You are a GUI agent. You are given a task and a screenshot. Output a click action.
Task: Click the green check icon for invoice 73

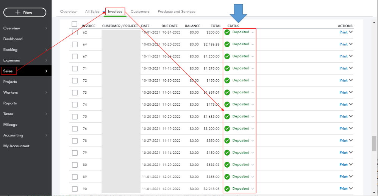click(227, 93)
